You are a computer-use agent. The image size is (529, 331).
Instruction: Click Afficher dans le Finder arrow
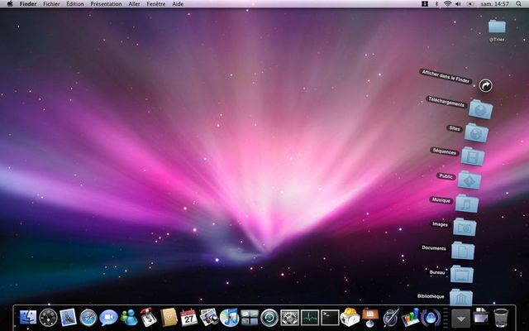point(485,85)
